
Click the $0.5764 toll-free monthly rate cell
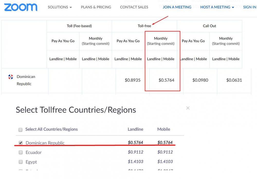(x=166, y=80)
